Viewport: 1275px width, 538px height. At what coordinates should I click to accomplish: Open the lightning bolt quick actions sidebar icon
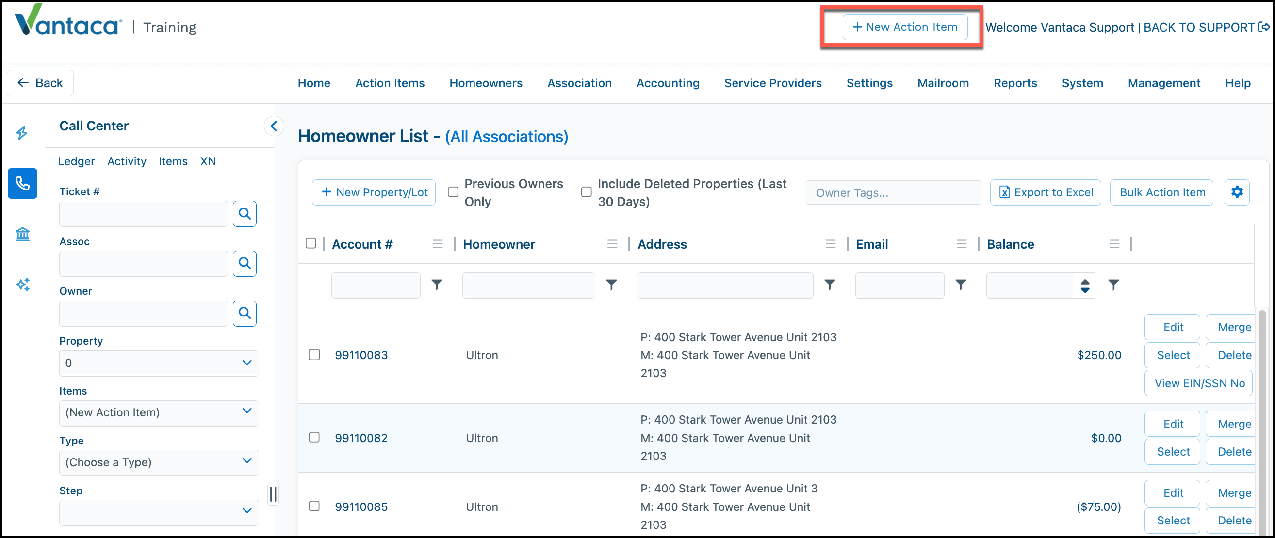coord(22,132)
